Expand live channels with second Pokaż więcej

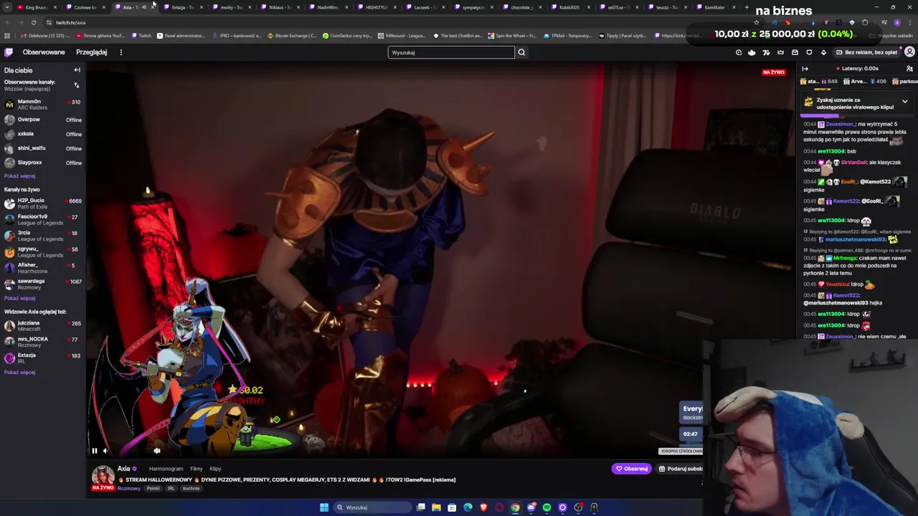(x=19, y=298)
